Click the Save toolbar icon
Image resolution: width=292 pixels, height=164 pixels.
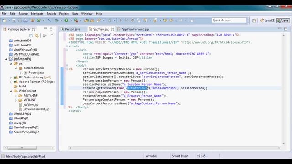coord(14,20)
